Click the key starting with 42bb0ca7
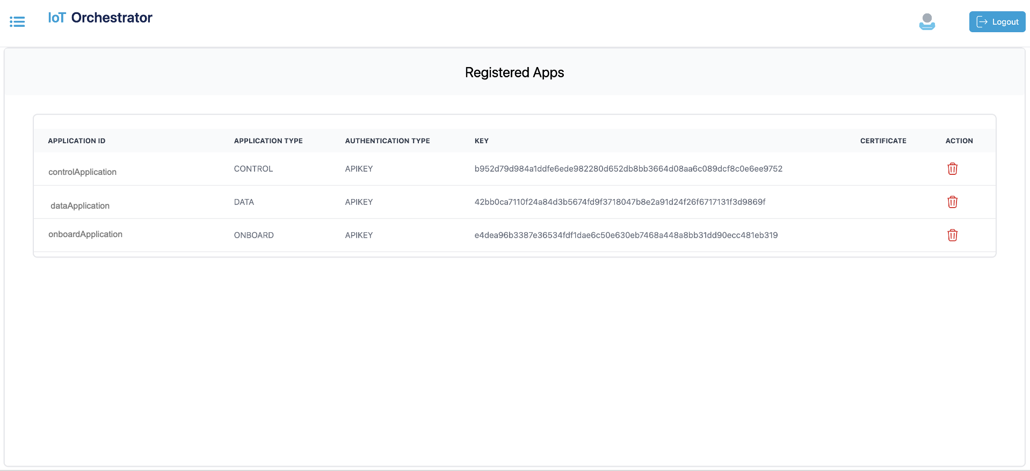 tap(620, 202)
